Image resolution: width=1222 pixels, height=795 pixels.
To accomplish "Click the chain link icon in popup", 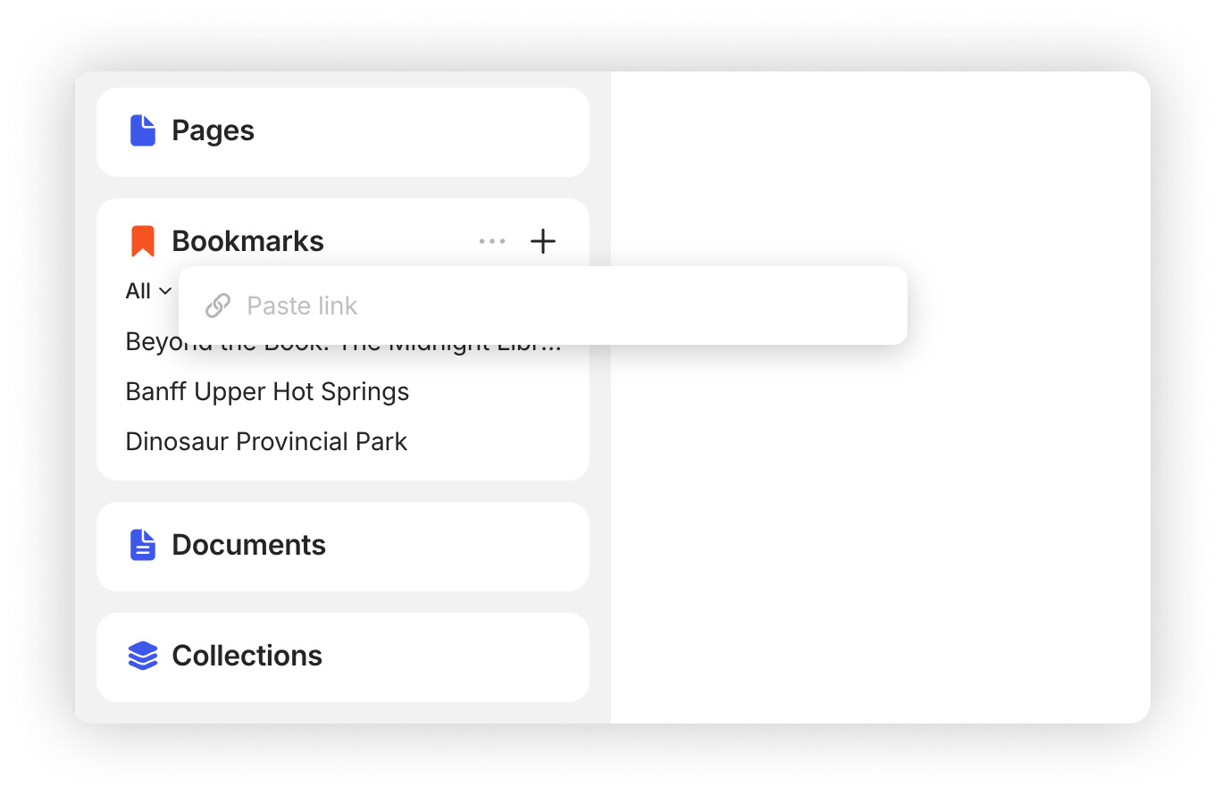I will [218, 305].
